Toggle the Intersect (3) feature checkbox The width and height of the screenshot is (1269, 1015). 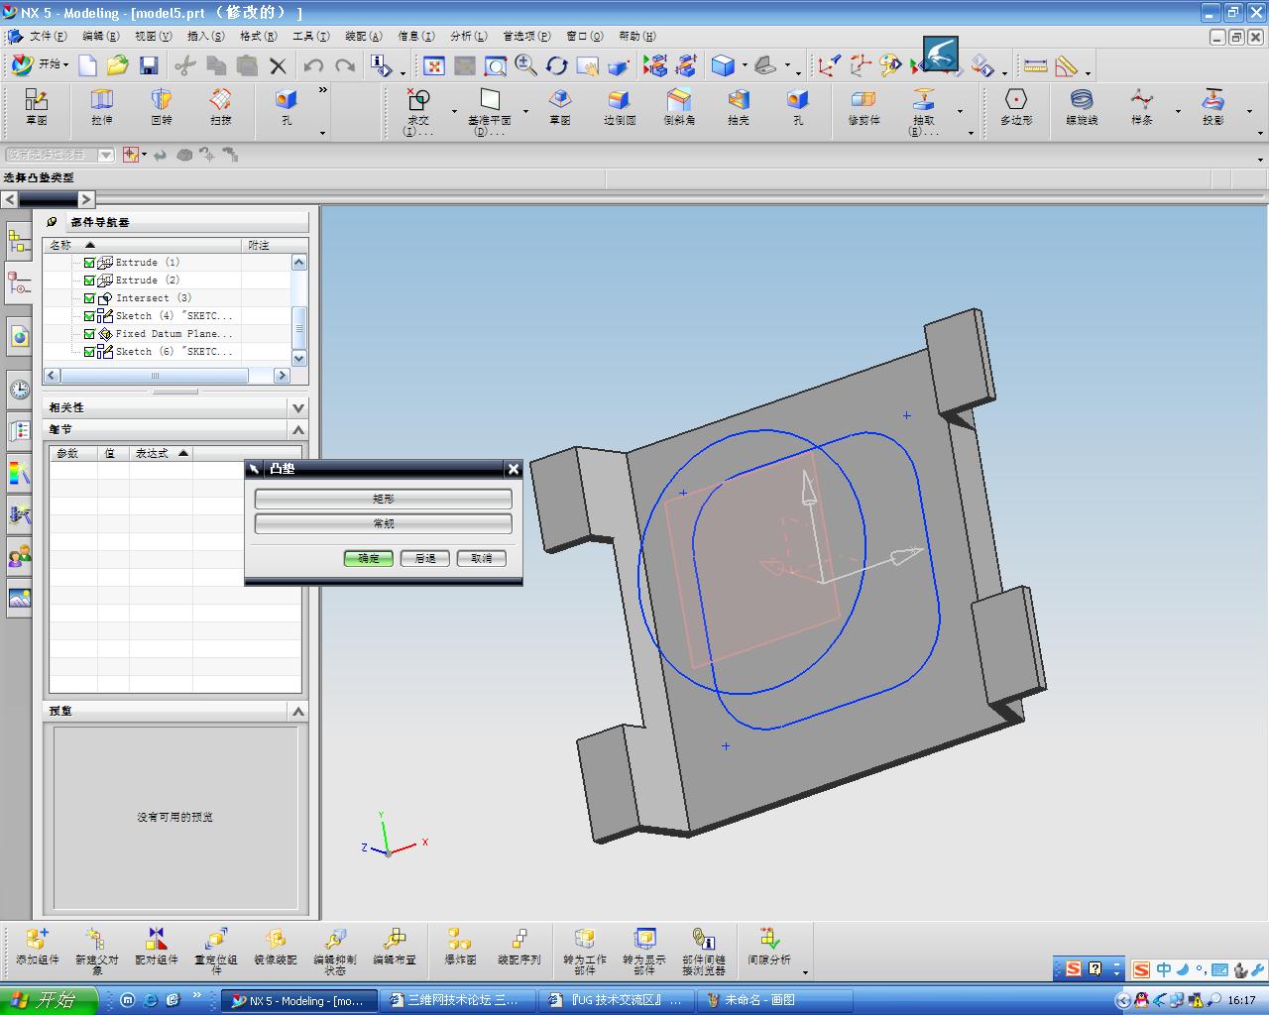coord(89,298)
